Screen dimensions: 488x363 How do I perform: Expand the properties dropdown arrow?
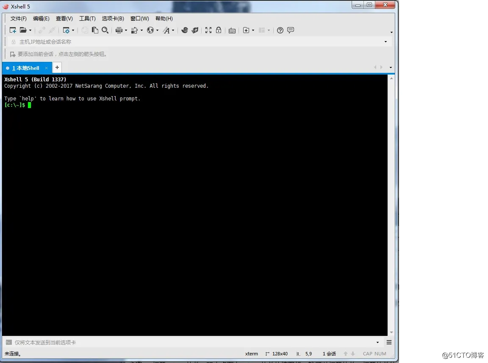(x=73, y=30)
